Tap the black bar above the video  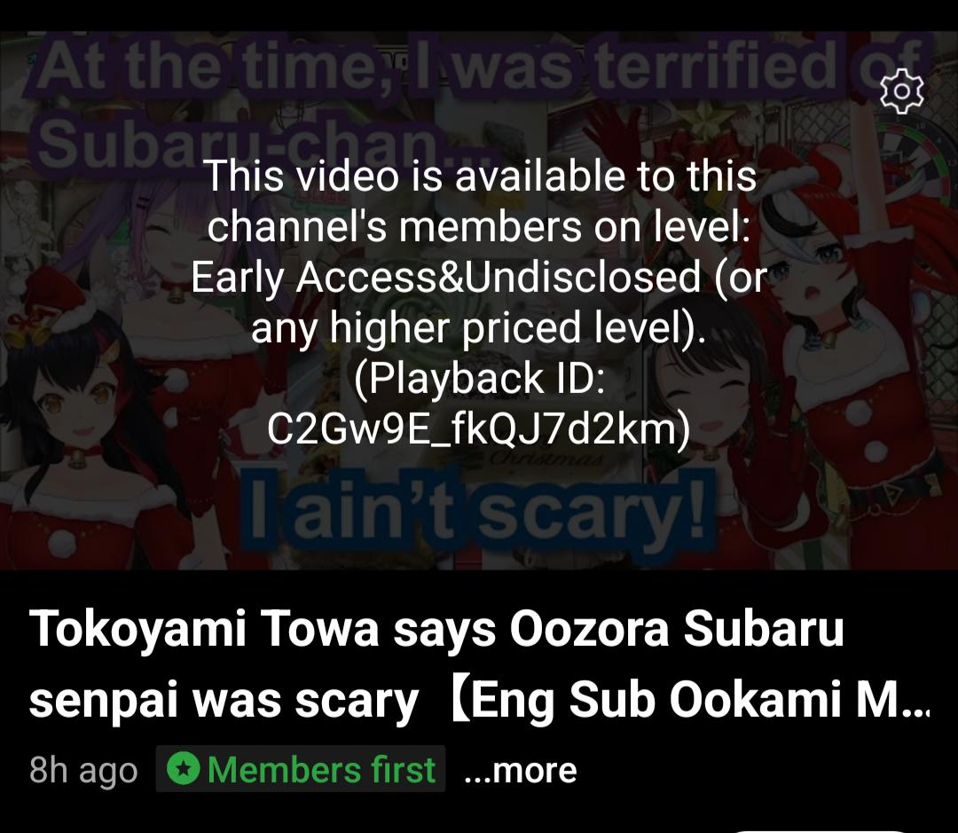[x=479, y=15]
